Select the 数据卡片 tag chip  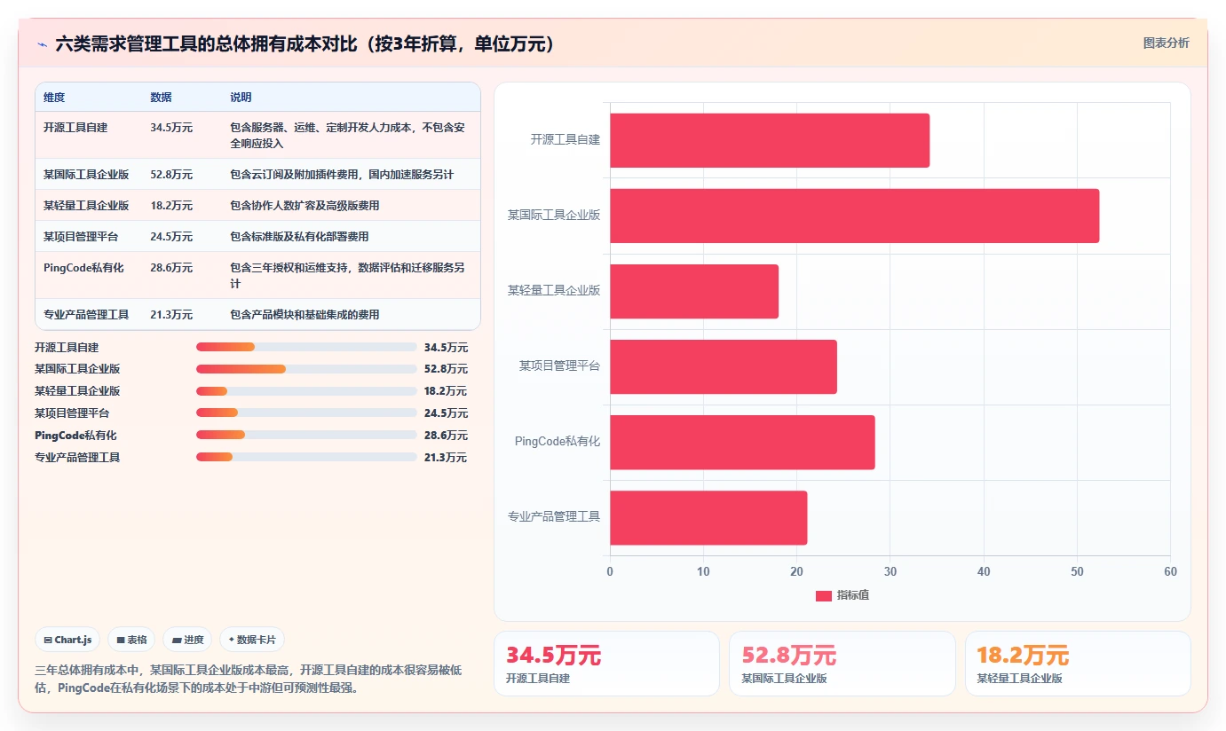252,640
